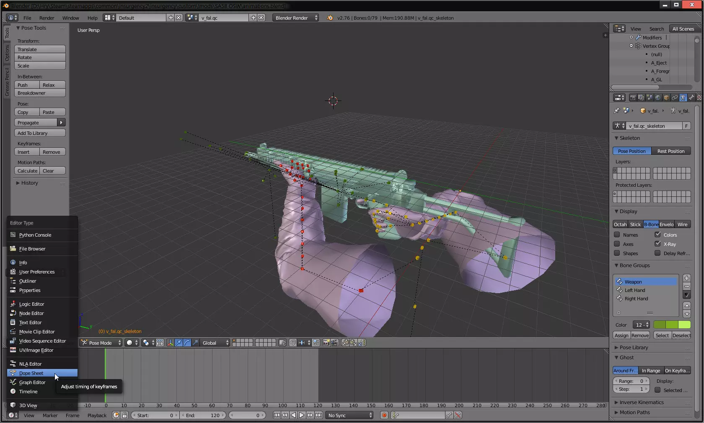The width and height of the screenshot is (704, 423).
Task: Pin the properties editor context
Action: (616, 111)
